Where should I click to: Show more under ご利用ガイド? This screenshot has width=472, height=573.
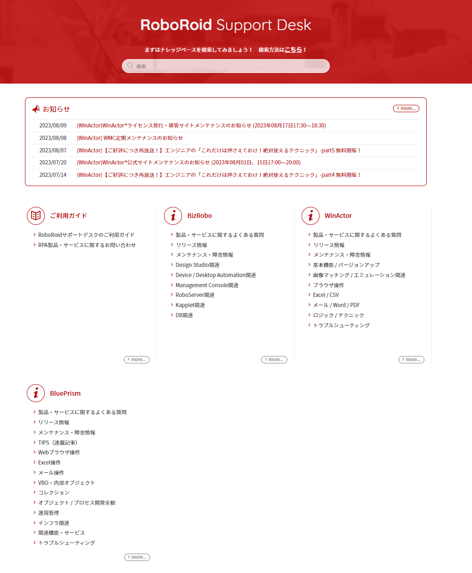pyautogui.click(x=137, y=360)
